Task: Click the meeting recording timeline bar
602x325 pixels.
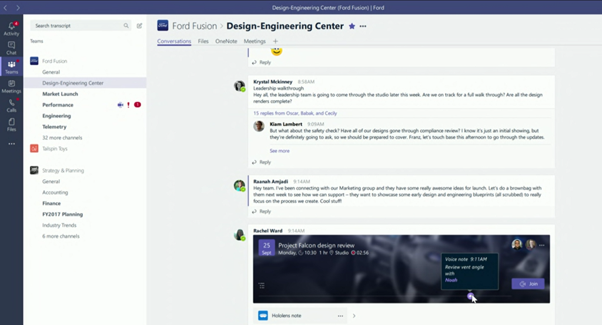Action: coord(385,296)
